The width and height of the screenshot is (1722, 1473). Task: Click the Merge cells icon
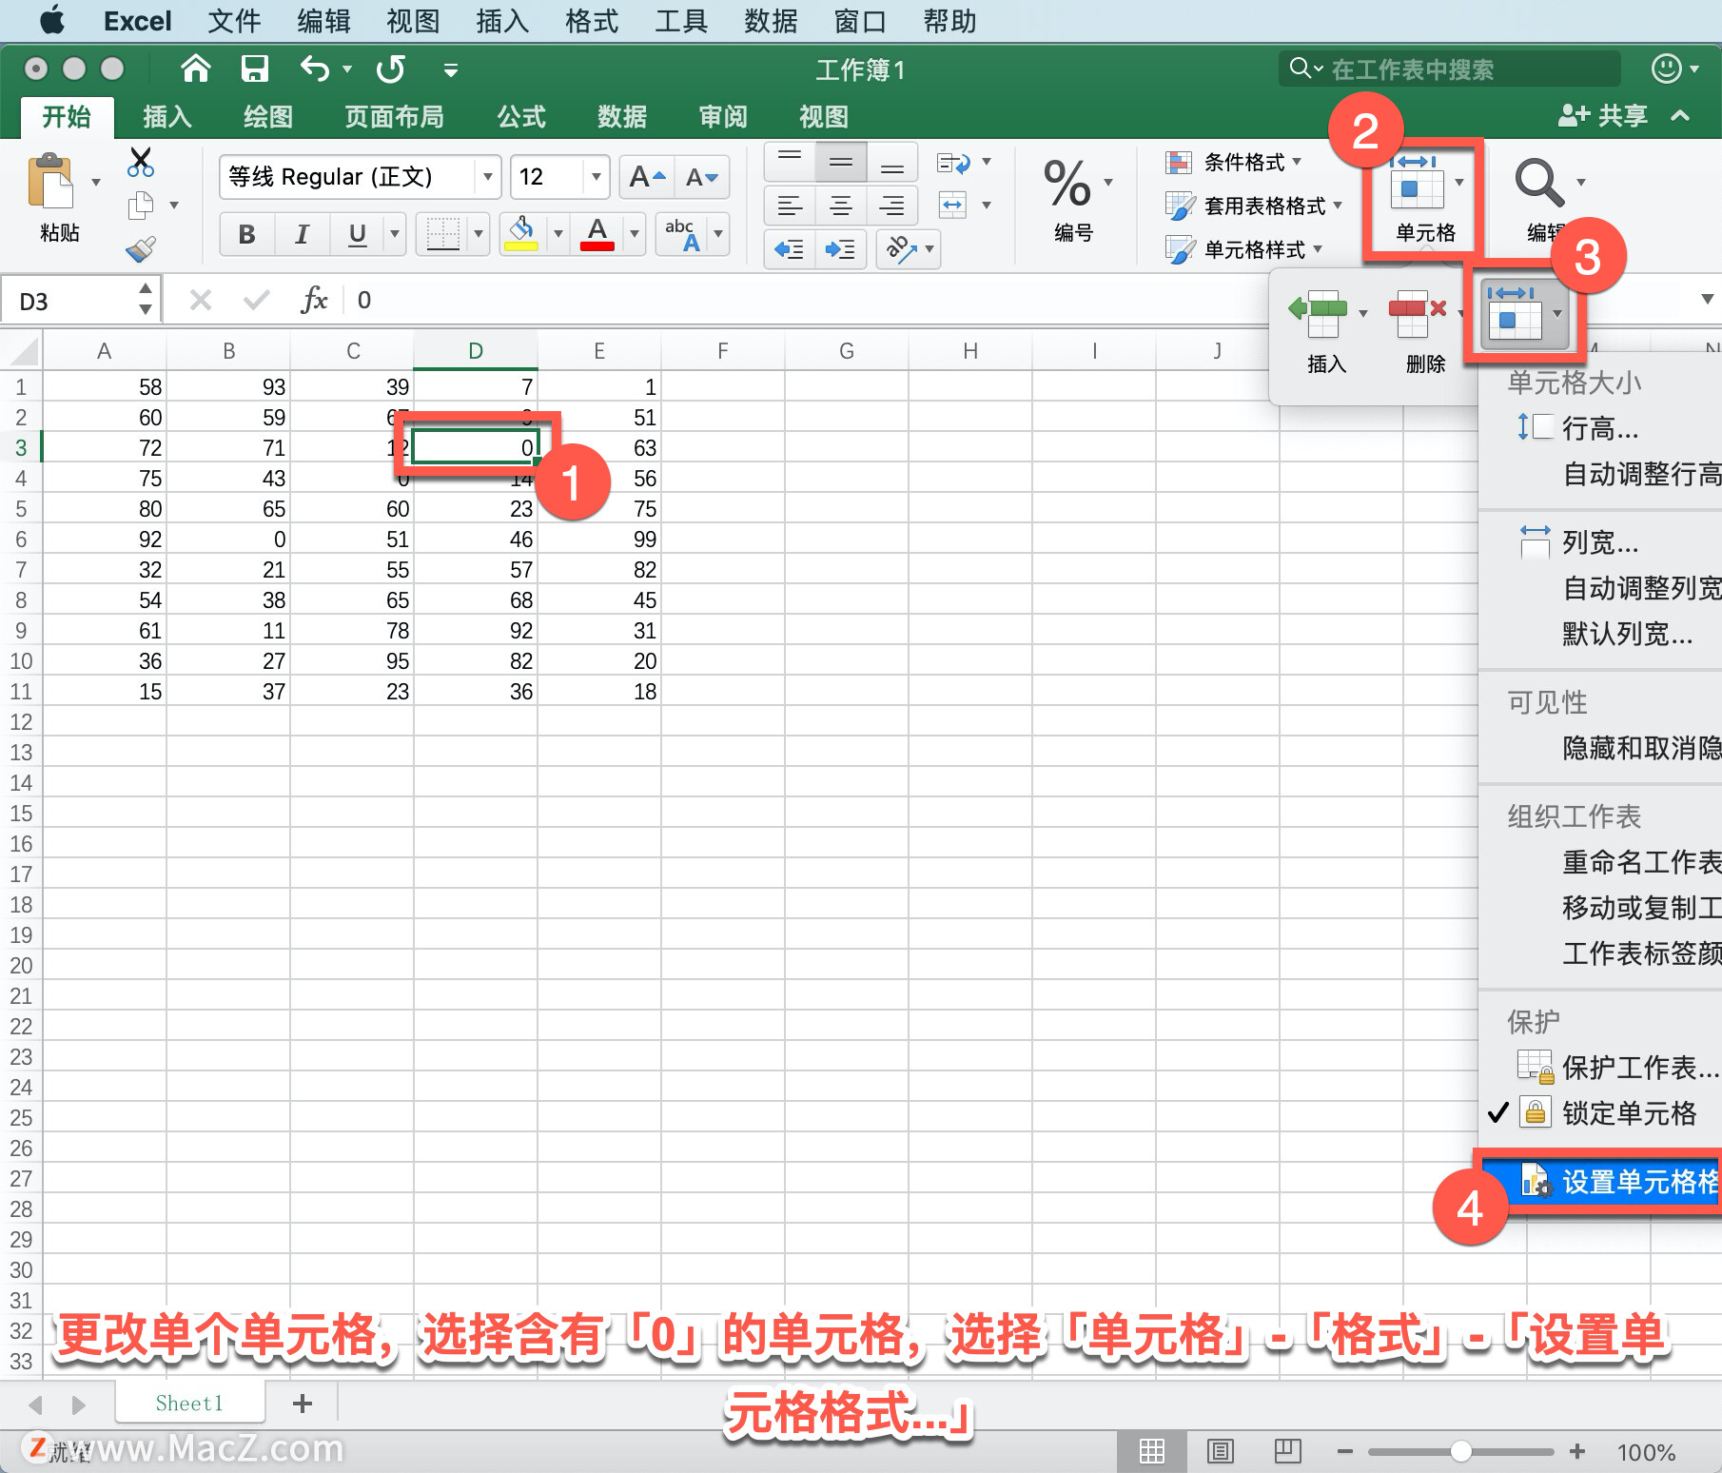pos(952,205)
